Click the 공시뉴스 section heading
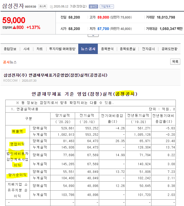The image size is (184, 206). pos(10,62)
